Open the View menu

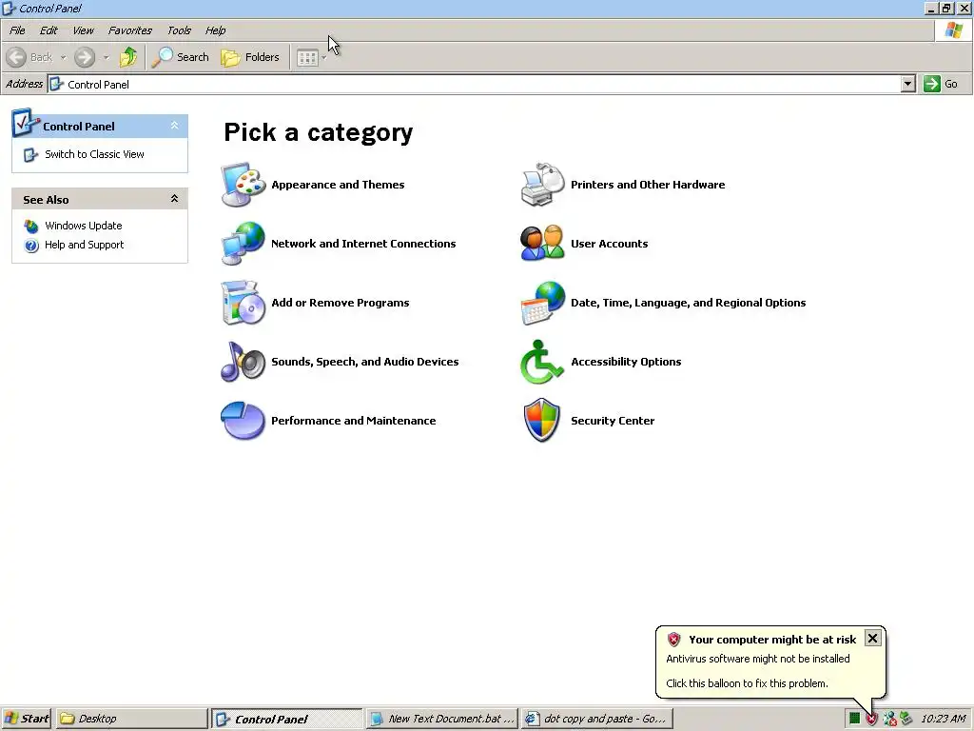(83, 30)
